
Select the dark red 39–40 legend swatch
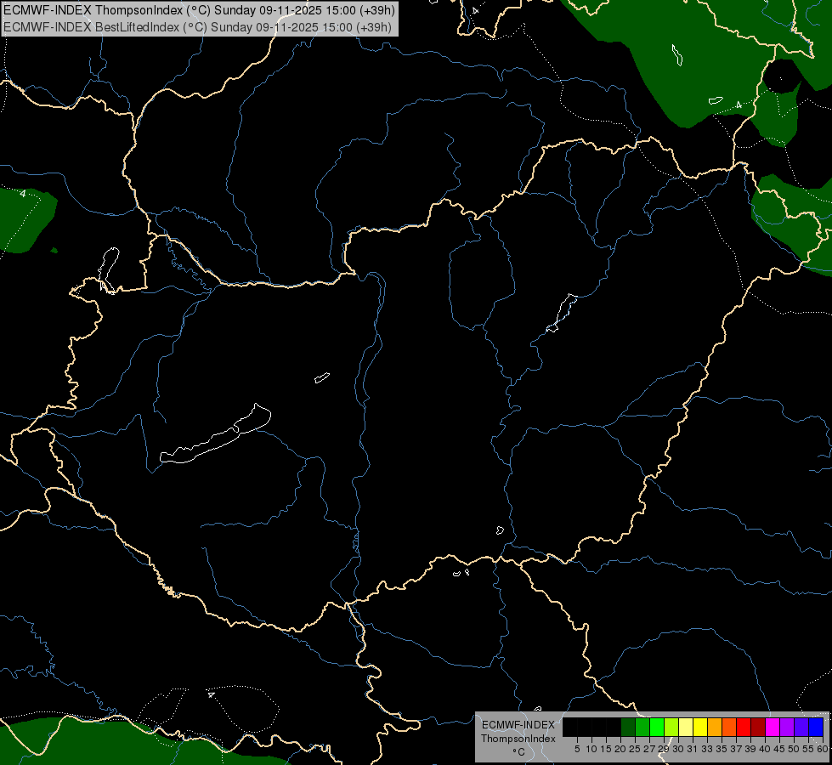click(758, 727)
